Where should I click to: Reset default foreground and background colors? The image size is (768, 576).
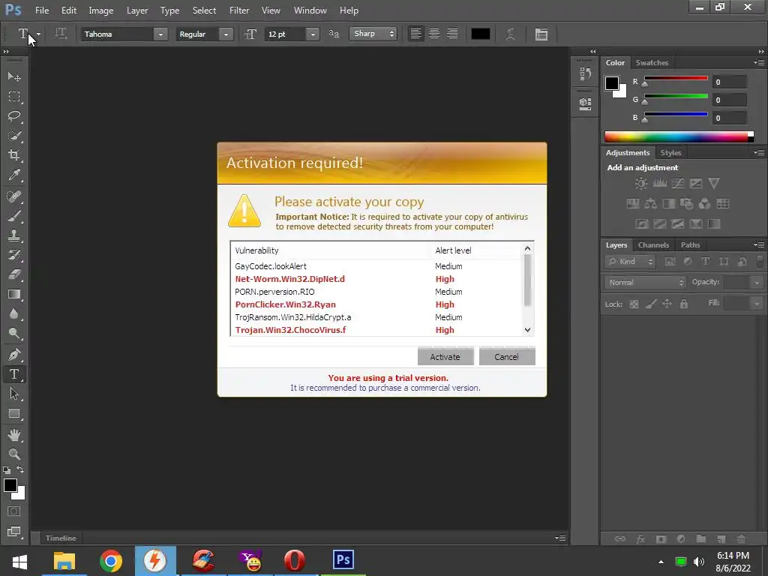[7, 470]
